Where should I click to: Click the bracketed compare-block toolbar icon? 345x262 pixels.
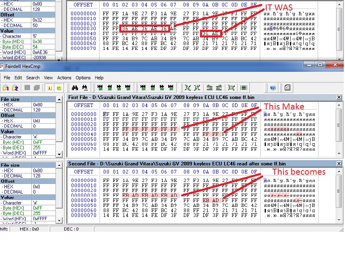pos(231,88)
